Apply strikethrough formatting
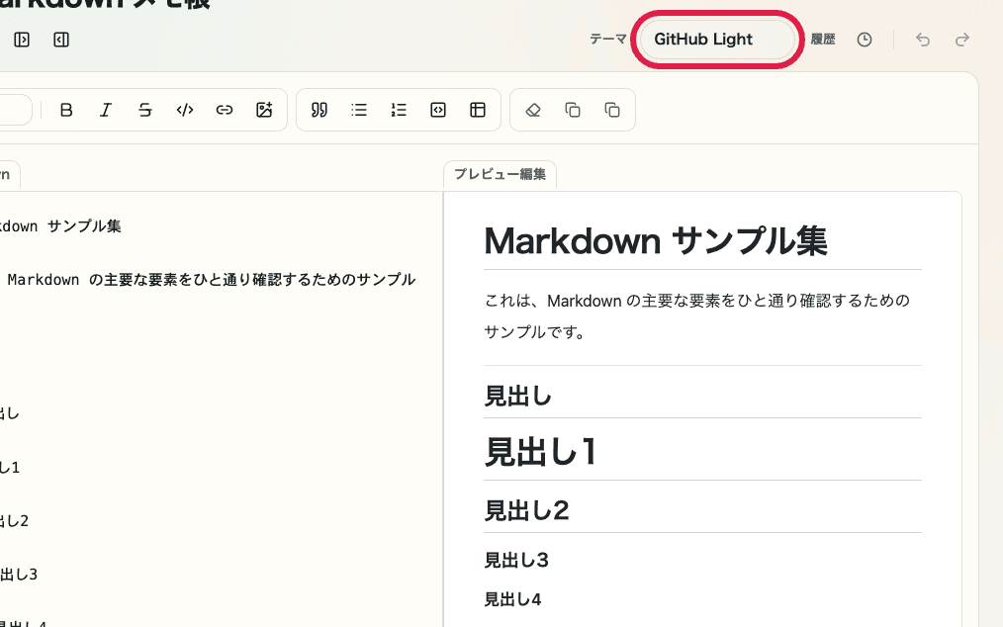 tap(145, 110)
